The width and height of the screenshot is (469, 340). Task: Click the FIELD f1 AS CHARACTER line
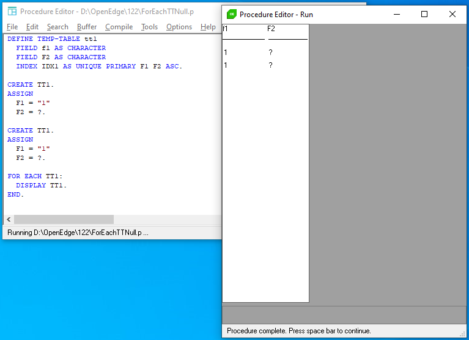[61, 48]
